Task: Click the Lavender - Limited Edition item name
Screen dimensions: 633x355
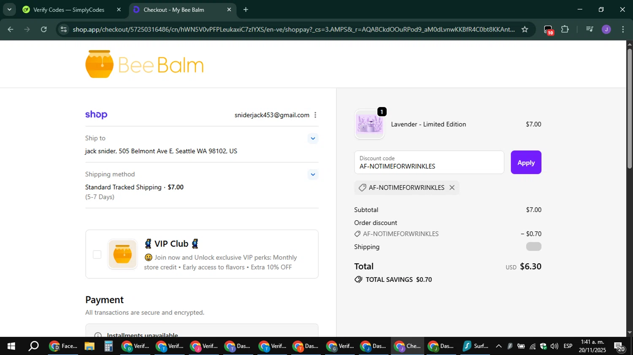Action: click(428, 124)
